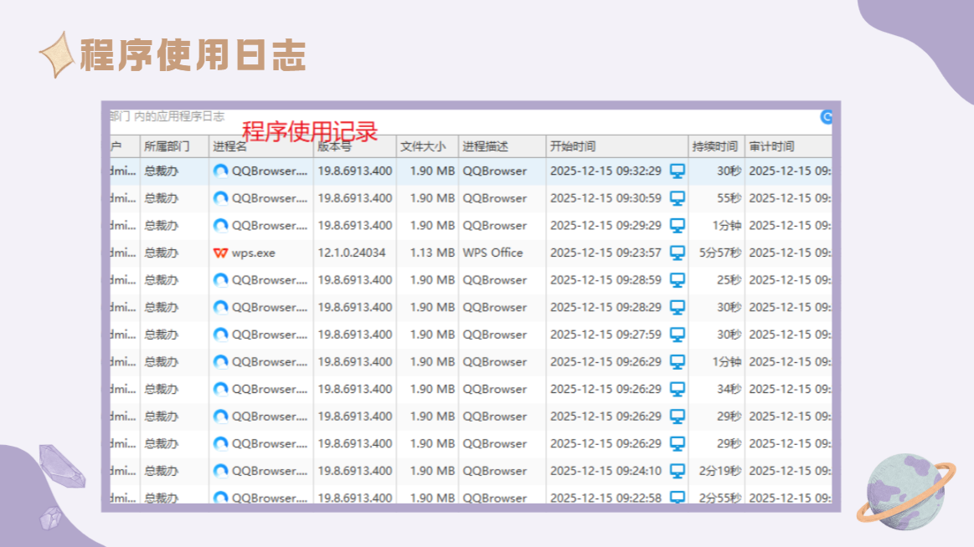Viewport: 974px width, 547px height.
Task: Click the monitor icon in the 09:32:29 row
Action: click(x=677, y=171)
